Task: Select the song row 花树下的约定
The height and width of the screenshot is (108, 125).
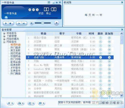Action: pyautogui.click(x=70, y=73)
